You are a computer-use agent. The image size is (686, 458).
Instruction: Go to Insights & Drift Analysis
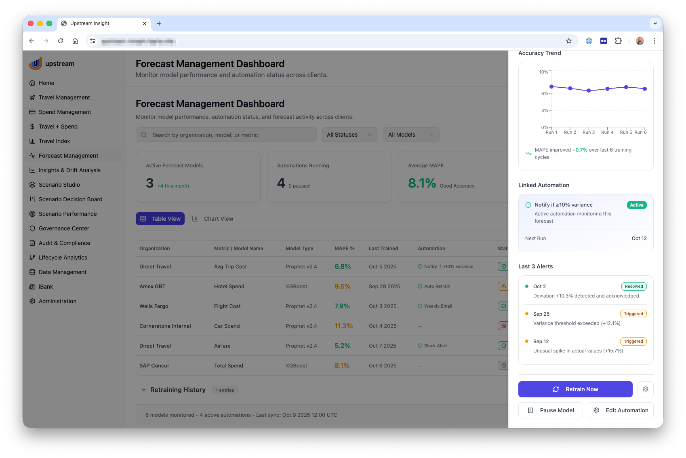(x=69, y=170)
